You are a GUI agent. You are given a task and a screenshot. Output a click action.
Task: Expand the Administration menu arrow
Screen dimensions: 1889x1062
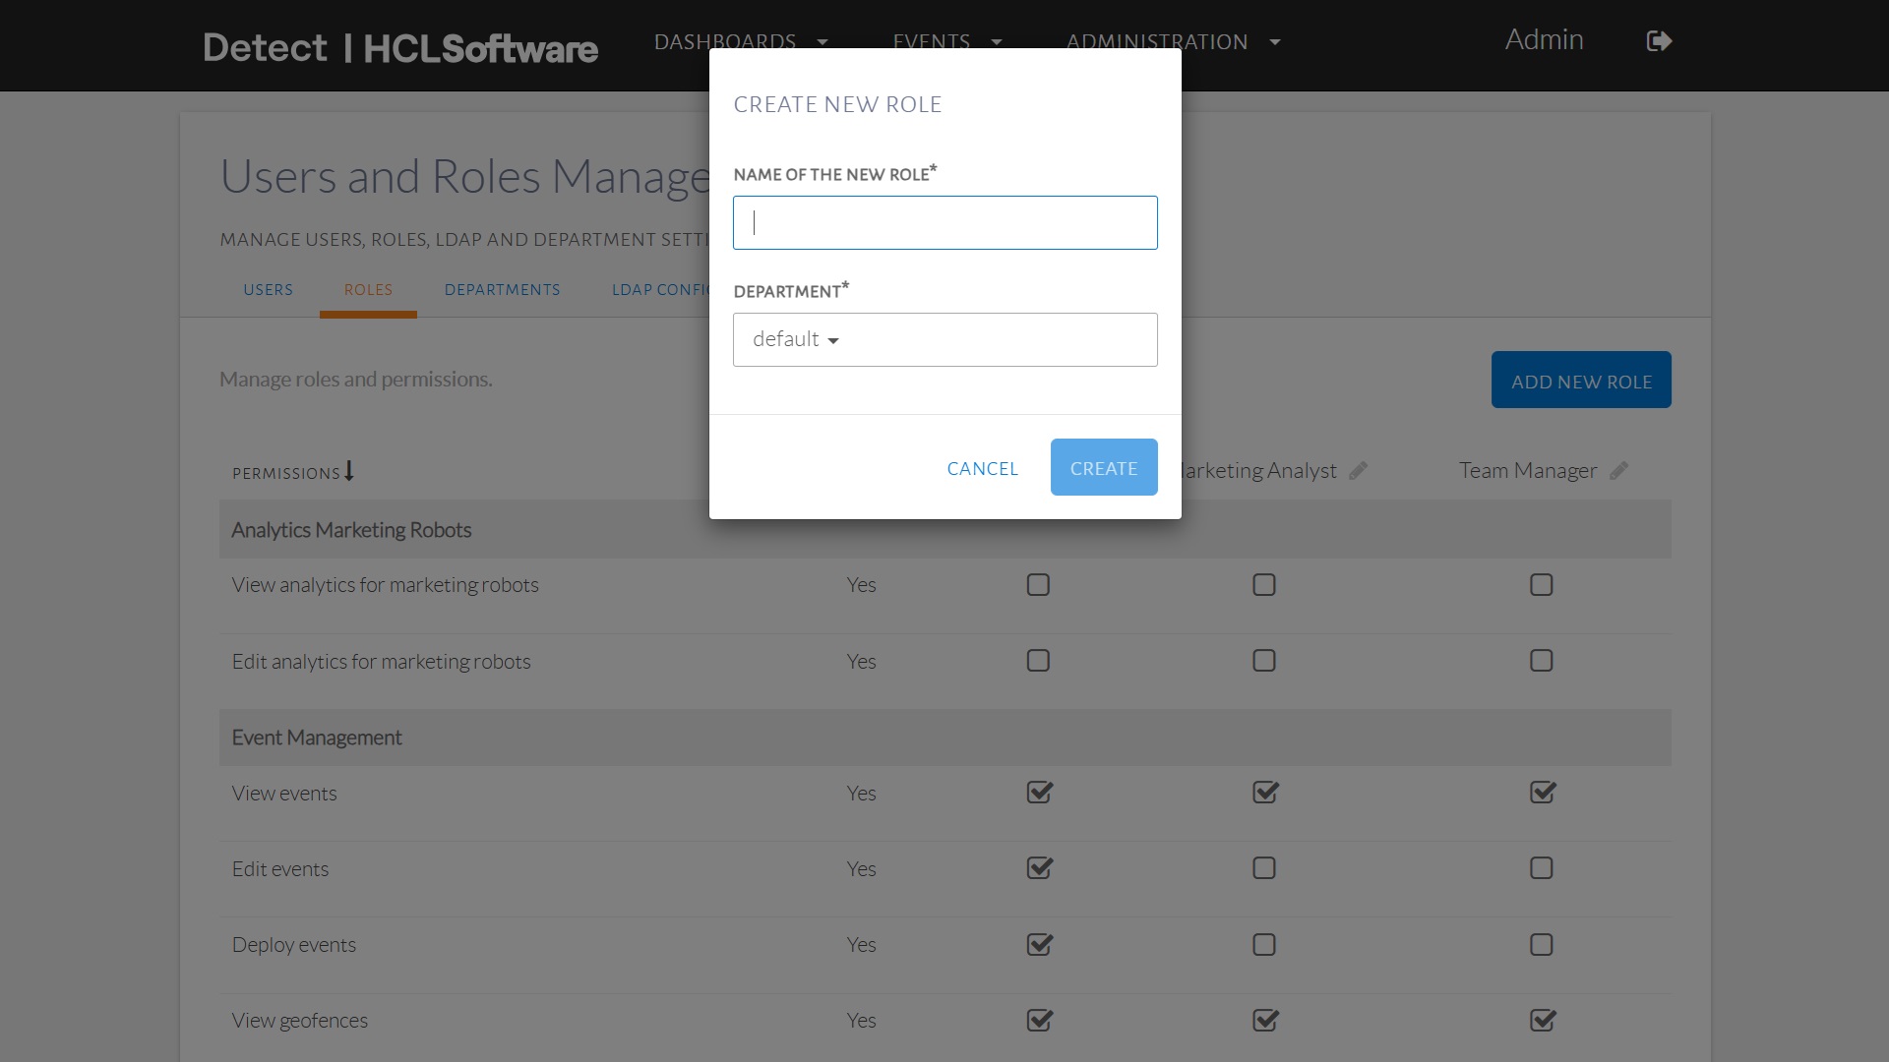[1275, 42]
